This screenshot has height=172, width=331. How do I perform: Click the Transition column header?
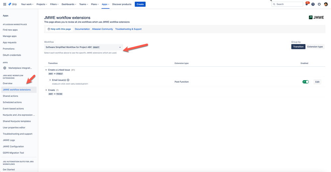coord(53,63)
